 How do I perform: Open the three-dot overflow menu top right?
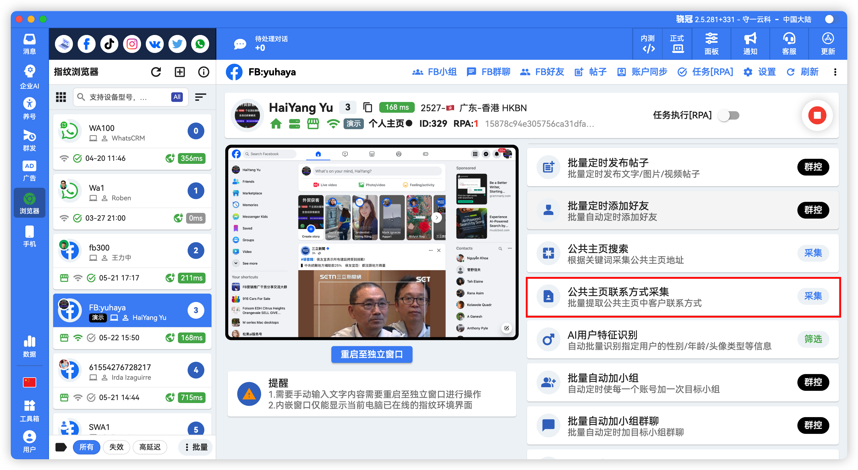pos(836,72)
